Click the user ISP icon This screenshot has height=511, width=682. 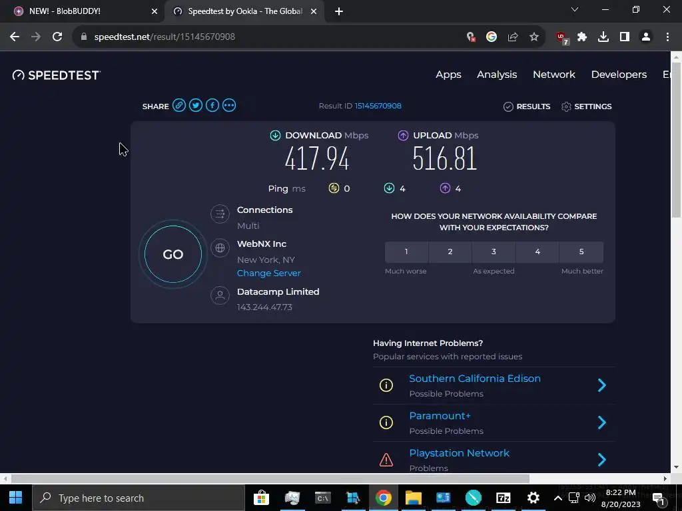(x=220, y=295)
